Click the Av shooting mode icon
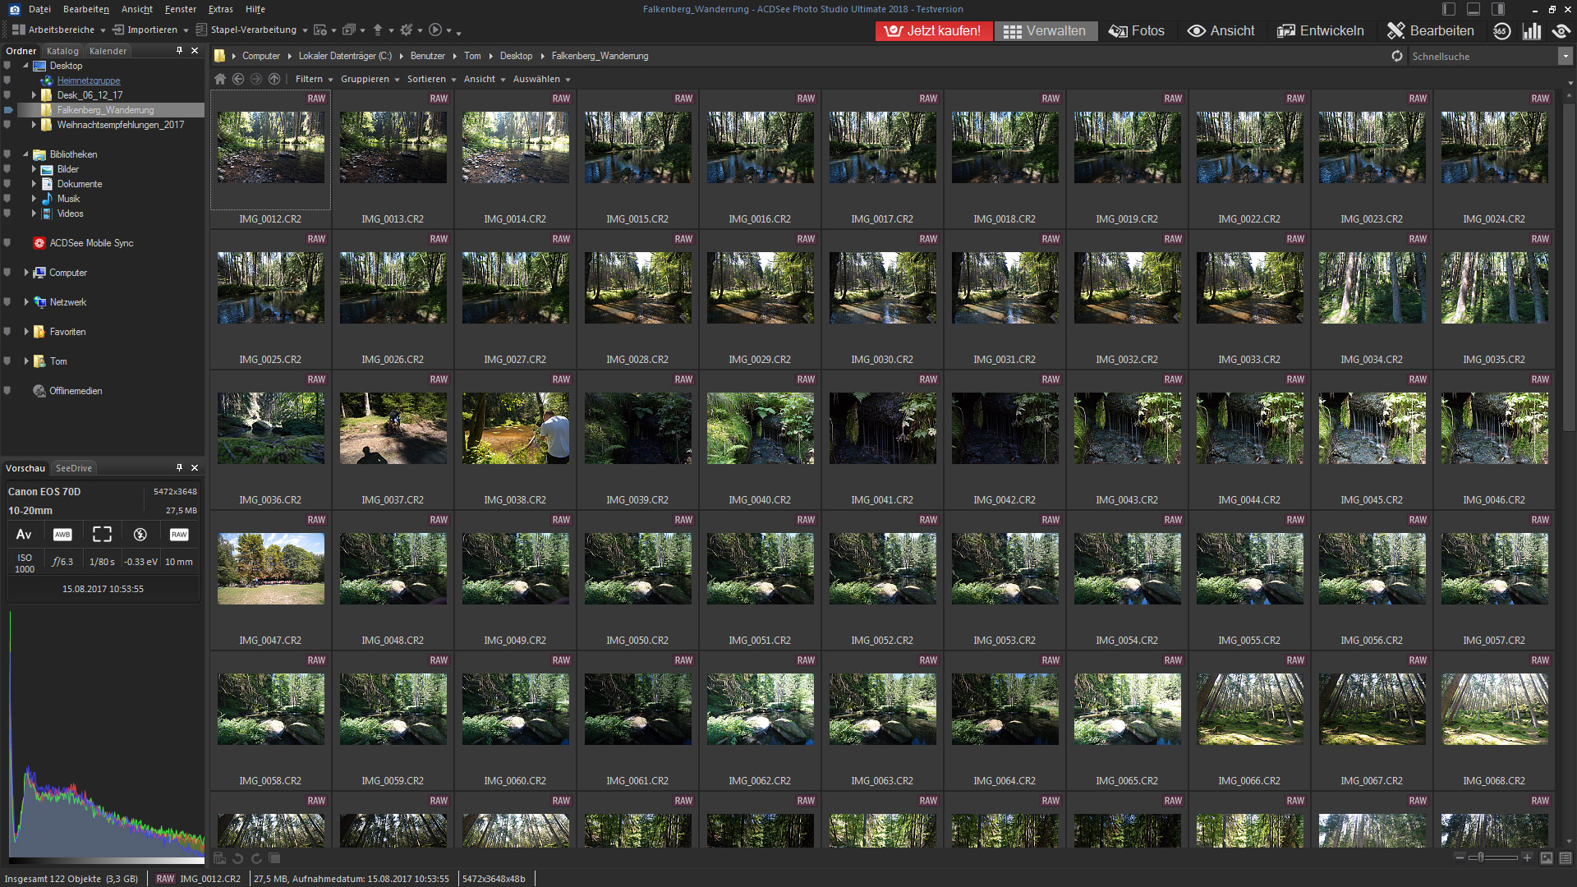Screen dimensions: 1577x887 click(x=24, y=535)
